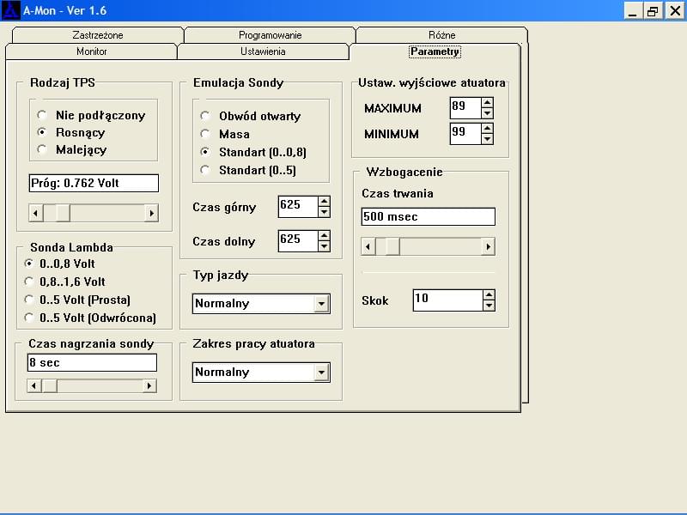Click right arrow of Czas nagrzania scrollbar

[x=149, y=385]
